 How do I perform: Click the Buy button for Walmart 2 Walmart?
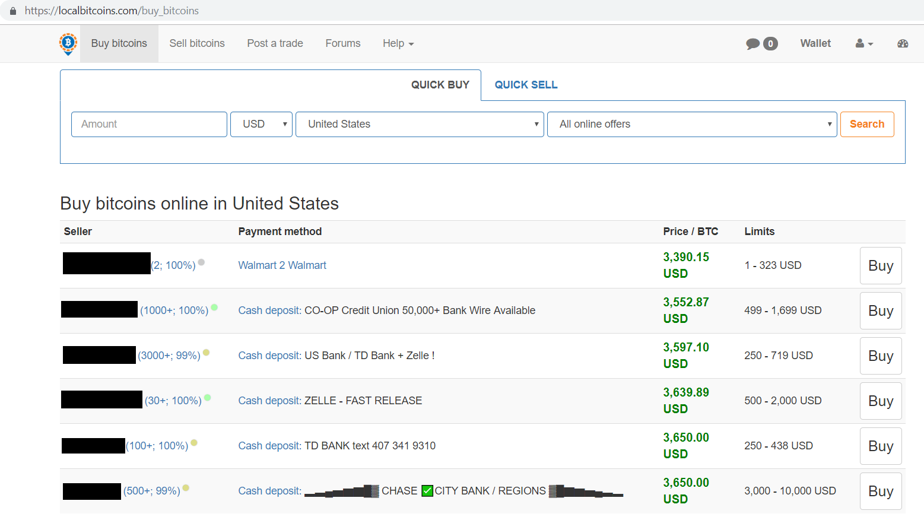pos(881,265)
